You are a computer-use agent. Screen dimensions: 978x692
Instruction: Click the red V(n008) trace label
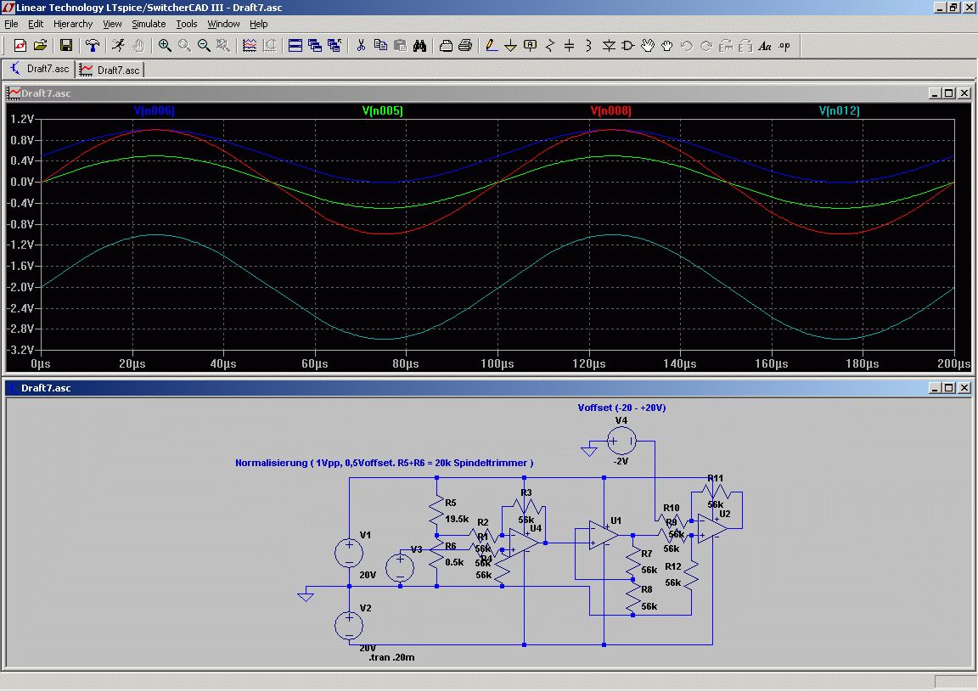[x=610, y=111]
